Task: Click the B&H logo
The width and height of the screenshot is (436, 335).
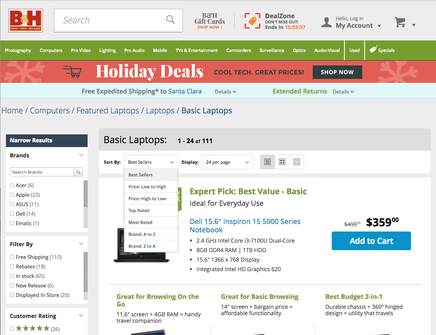Action: (25, 21)
